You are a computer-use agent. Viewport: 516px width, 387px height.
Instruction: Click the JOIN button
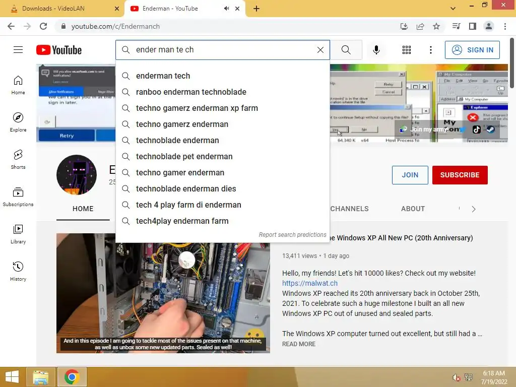(x=410, y=175)
